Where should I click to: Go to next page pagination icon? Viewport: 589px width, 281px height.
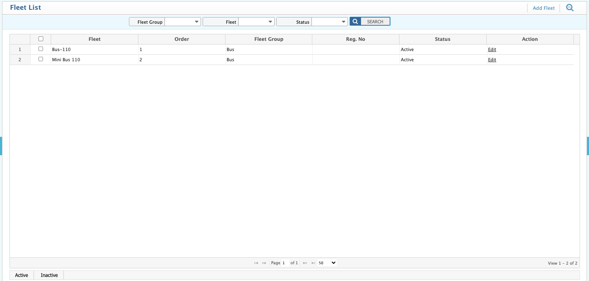coord(305,263)
